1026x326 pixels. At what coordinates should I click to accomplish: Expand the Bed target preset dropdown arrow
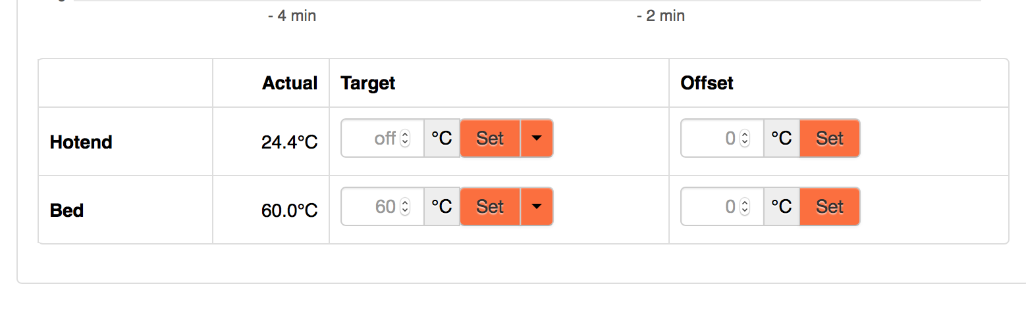click(537, 206)
